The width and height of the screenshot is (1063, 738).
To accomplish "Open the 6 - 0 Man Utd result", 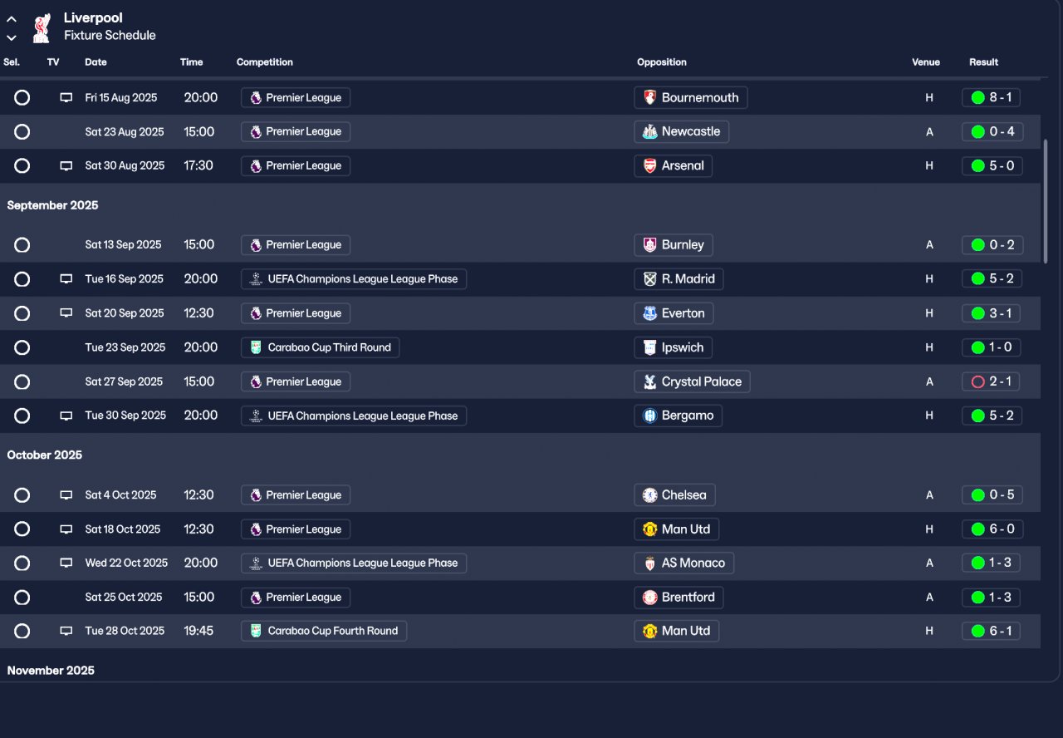I will click(x=992, y=529).
